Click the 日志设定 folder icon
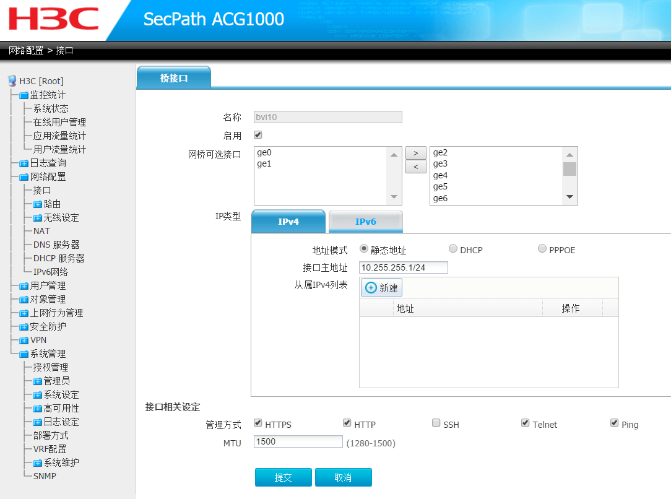The image size is (671, 499). (x=37, y=422)
